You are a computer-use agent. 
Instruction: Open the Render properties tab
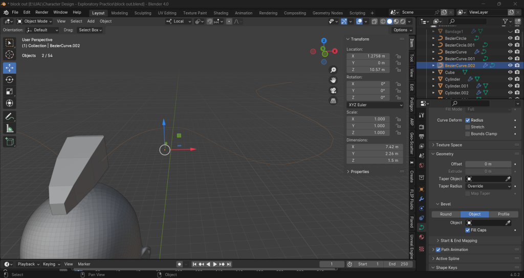point(422,127)
